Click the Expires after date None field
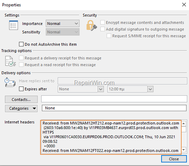Image resolution: width=189 pixels, height=166 pixels. [78, 89]
